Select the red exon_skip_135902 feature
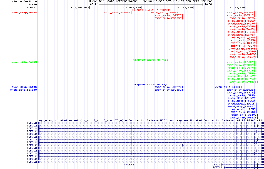The height and width of the screenshot is (169, 264). point(166,13)
